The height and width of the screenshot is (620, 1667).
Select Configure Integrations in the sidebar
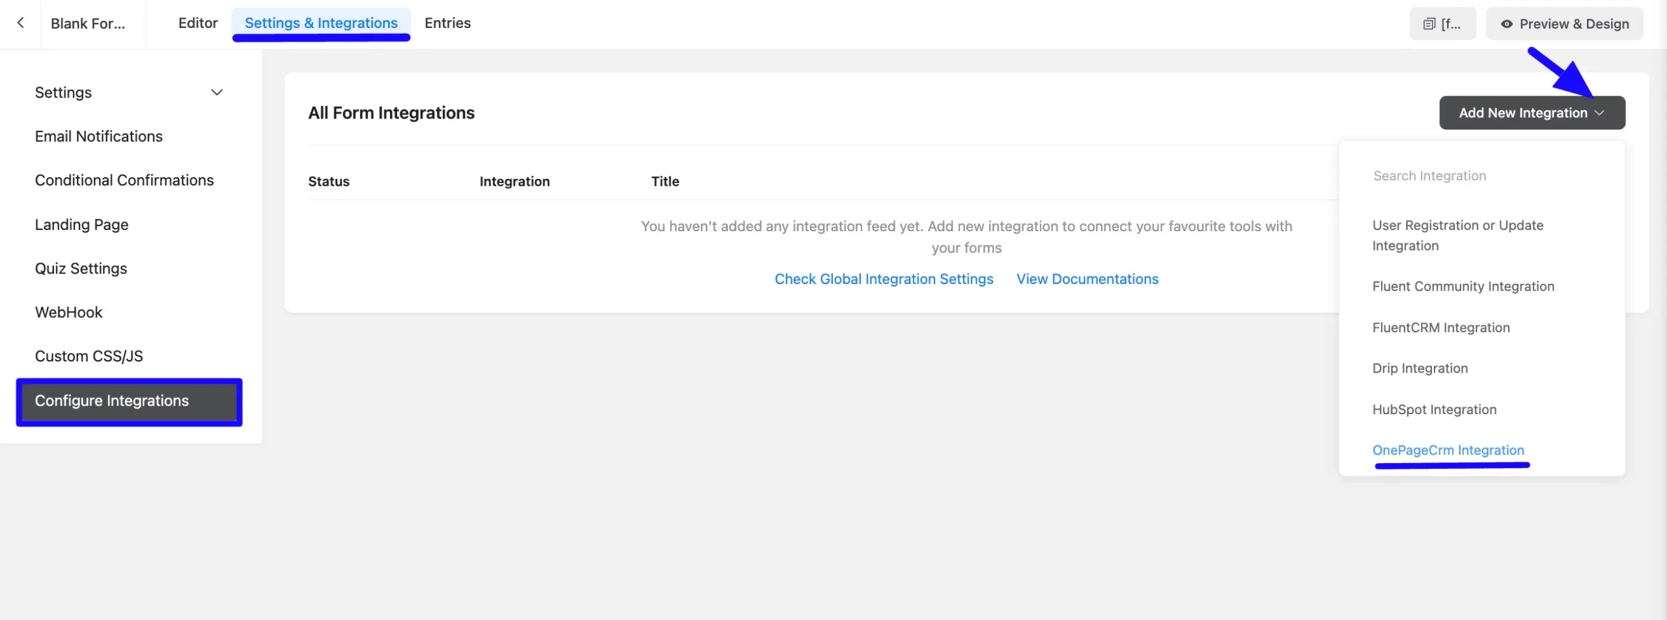coord(112,401)
